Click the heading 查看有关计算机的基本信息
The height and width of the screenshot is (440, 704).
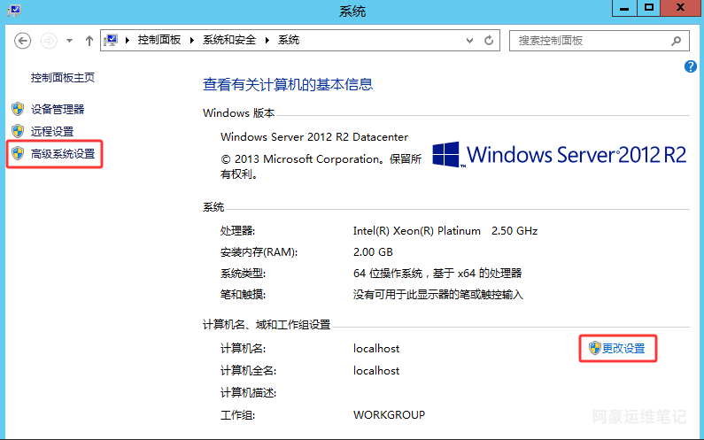pos(288,84)
